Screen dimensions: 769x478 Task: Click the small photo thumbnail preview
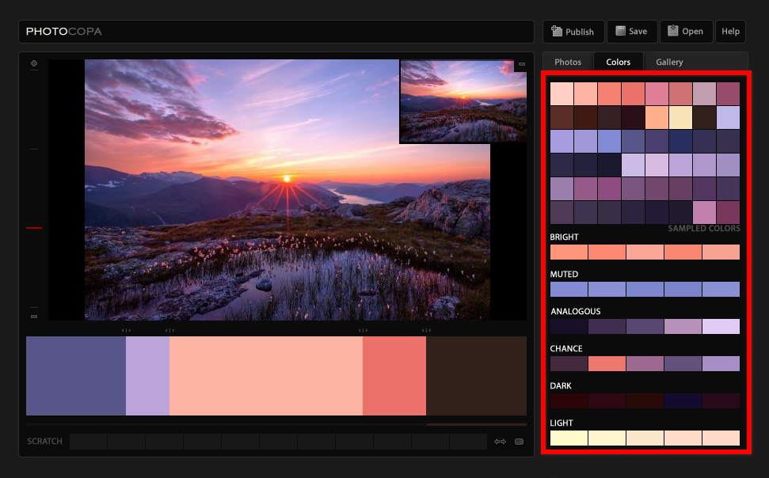463,103
